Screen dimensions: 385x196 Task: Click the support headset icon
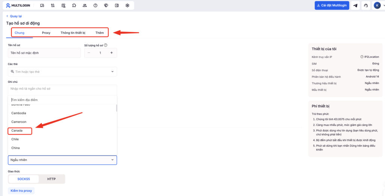pyautogui.click(x=366, y=5)
